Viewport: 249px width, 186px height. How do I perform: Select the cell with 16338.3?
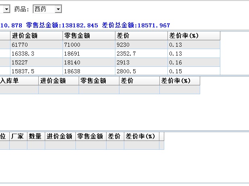[37, 54]
